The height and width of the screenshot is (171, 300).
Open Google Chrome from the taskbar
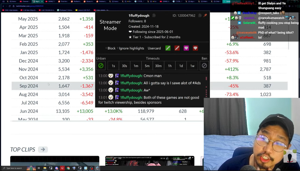tap(68, 168)
